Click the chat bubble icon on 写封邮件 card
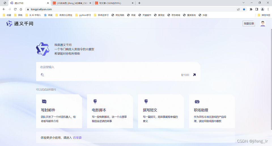Viewport: 272px width, 146px height. [44, 101]
